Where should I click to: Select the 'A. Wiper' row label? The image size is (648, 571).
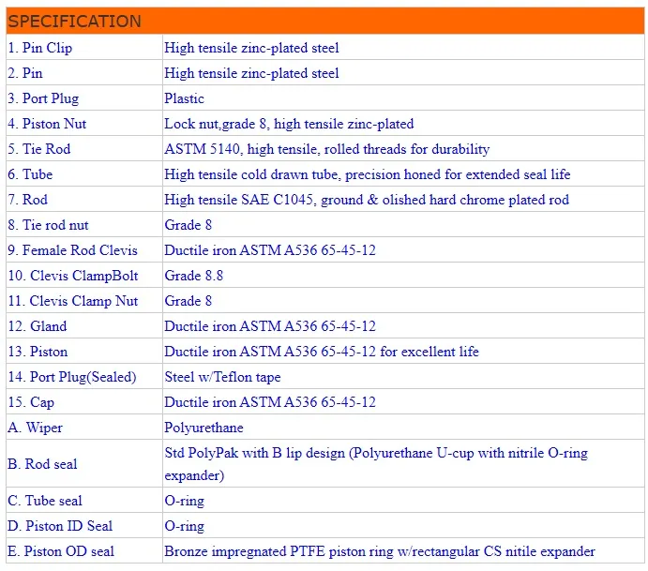(36, 428)
